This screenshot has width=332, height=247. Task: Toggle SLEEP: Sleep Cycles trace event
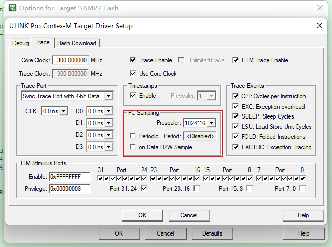[x=236, y=116]
